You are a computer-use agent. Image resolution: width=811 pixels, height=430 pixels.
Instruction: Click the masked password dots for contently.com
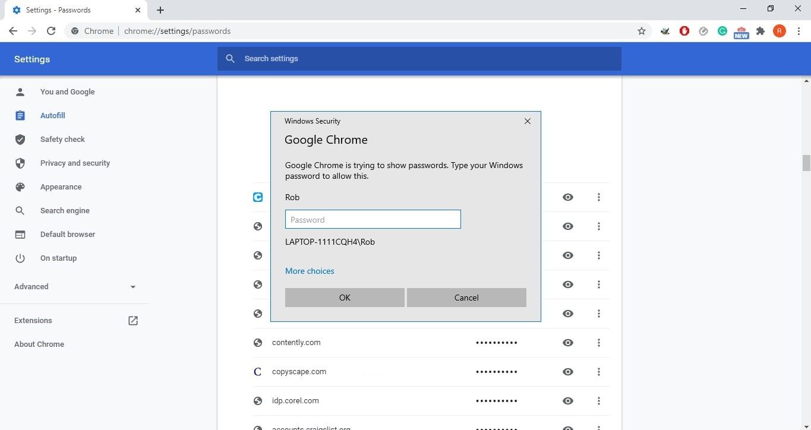click(x=497, y=343)
